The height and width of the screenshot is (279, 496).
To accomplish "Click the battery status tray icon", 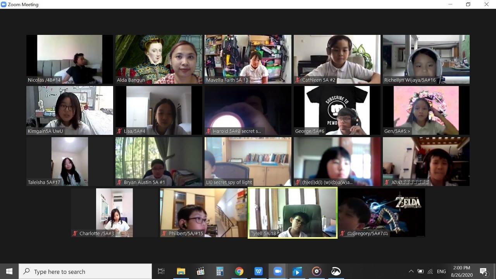I will 420,271.
